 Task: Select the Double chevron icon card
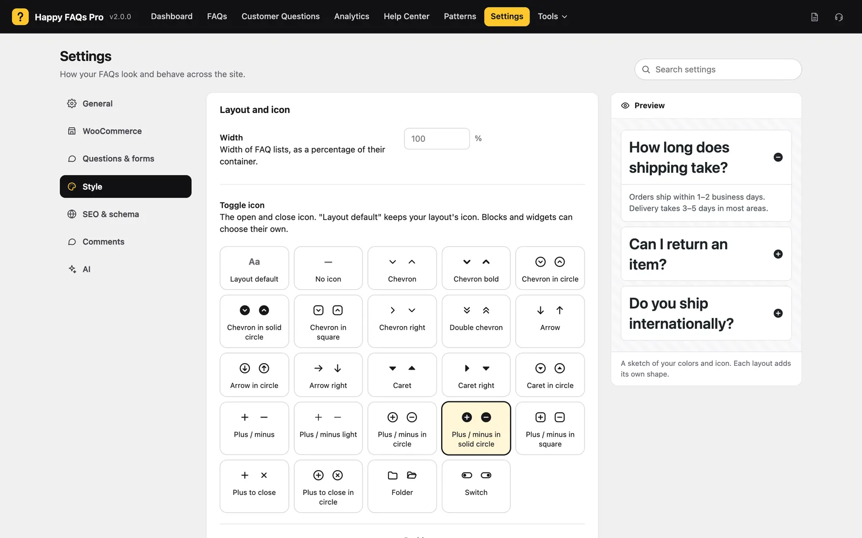click(x=476, y=321)
